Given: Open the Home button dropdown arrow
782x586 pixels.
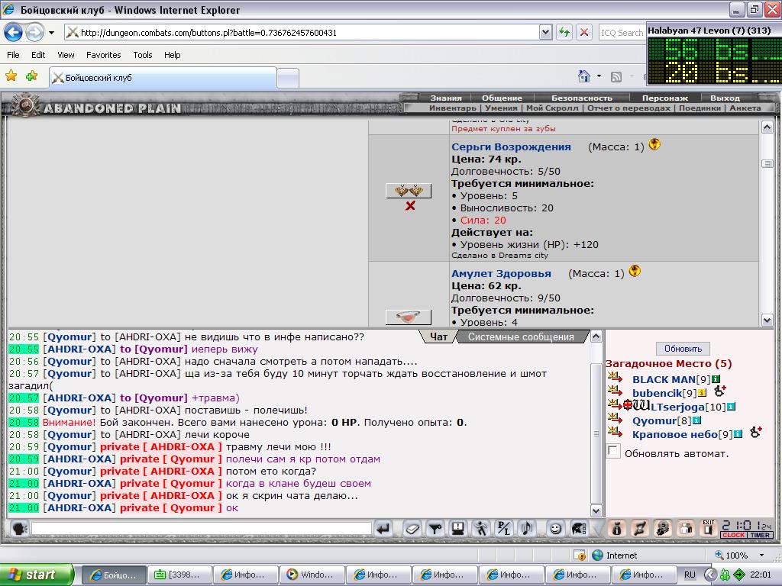Looking at the screenshot, I should click(x=599, y=76).
